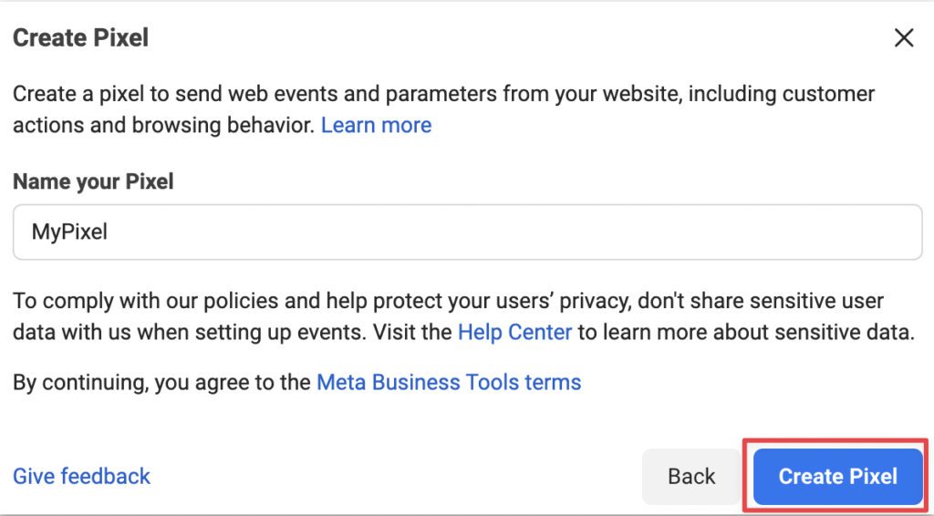Close the Create Pixel dialog
Image resolution: width=934 pixels, height=516 pixels.
point(904,37)
